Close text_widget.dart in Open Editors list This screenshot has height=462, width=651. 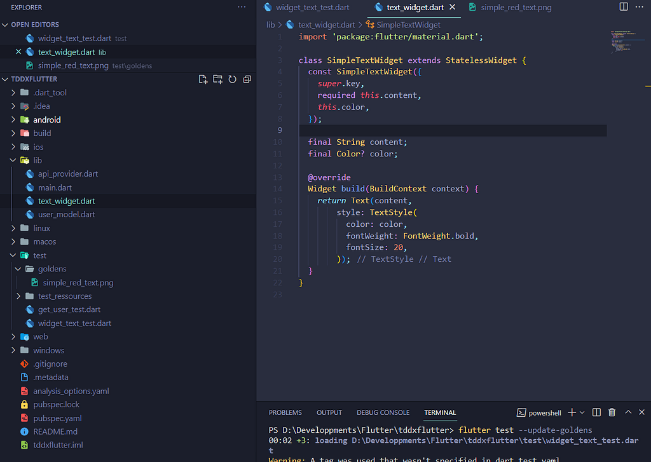(18, 52)
